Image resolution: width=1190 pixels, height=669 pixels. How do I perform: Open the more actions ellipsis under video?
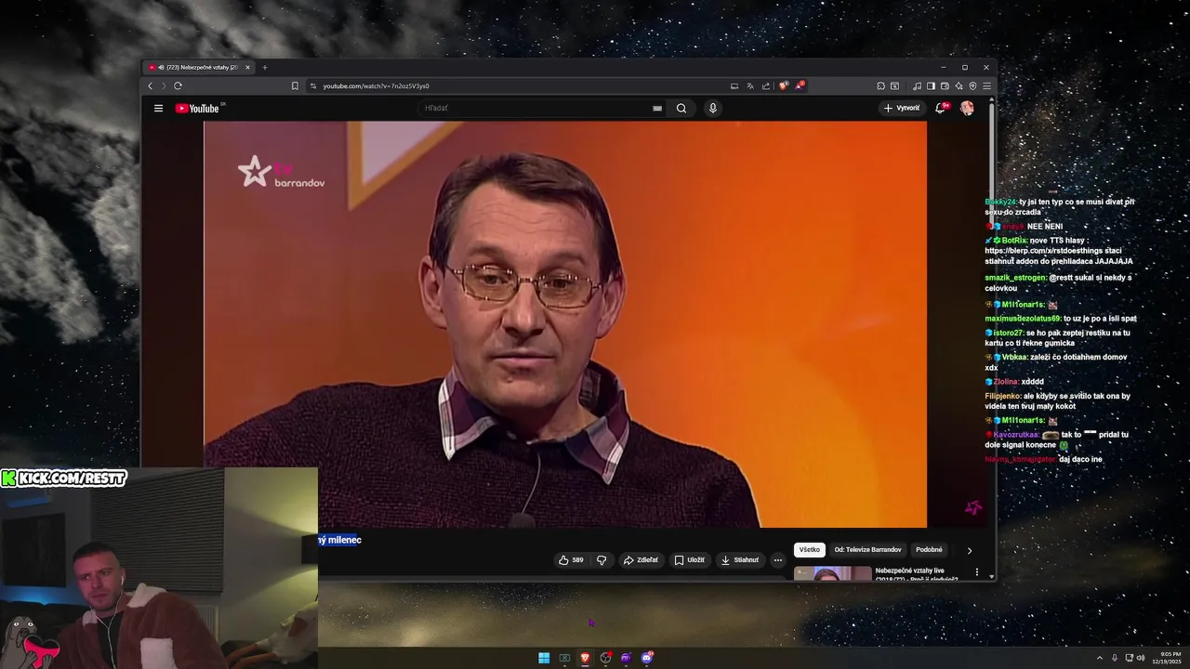[778, 560]
